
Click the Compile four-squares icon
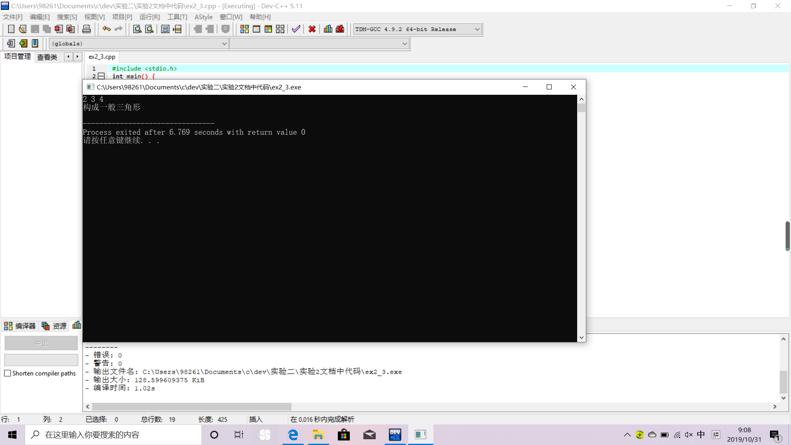tap(244, 29)
